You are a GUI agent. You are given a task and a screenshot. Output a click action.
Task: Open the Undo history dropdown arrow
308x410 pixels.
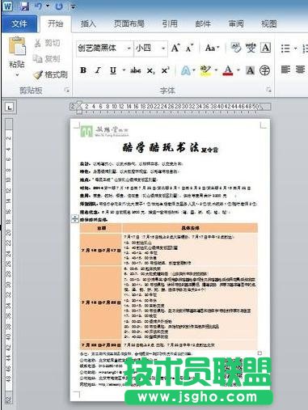(48, 6)
